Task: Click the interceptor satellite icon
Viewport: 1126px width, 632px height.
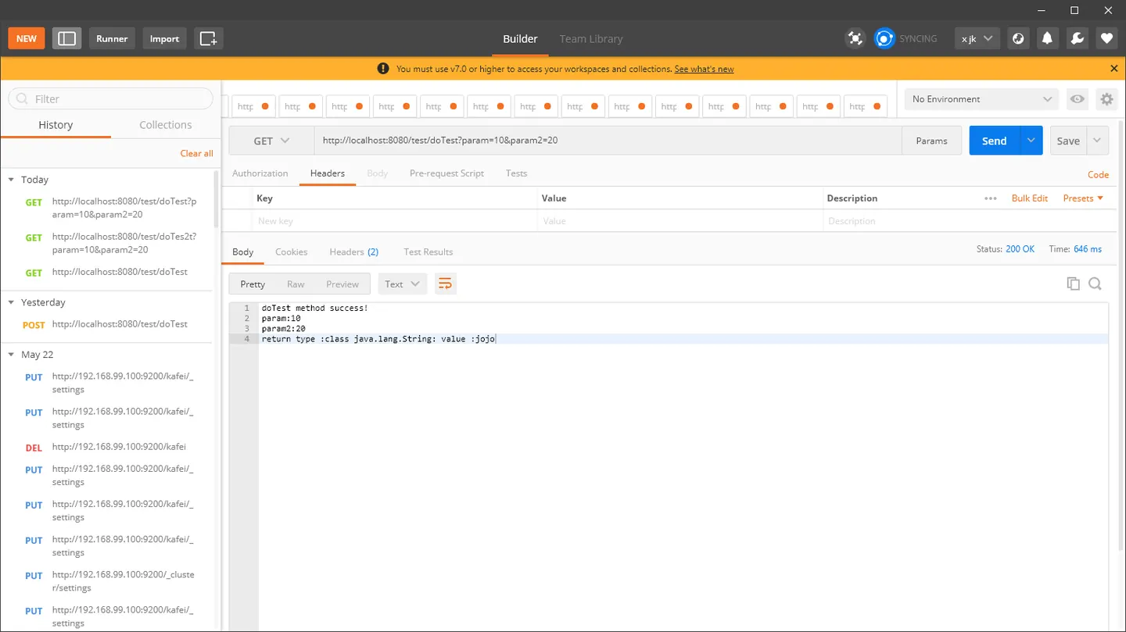Action: click(x=855, y=38)
